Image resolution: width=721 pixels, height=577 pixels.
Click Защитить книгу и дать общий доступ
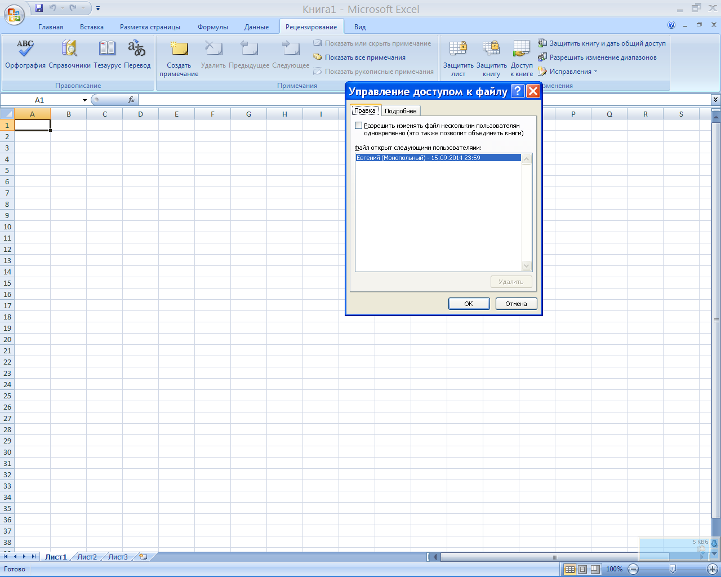[x=602, y=43]
